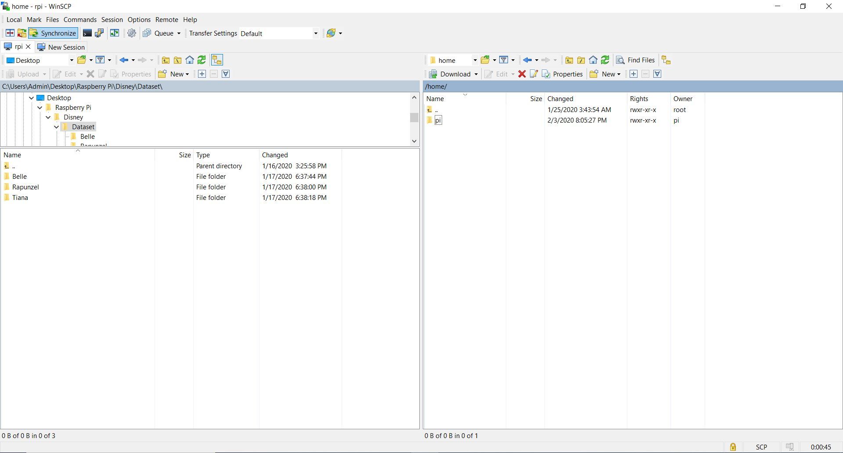Open the remote New dropdown button

click(605, 74)
